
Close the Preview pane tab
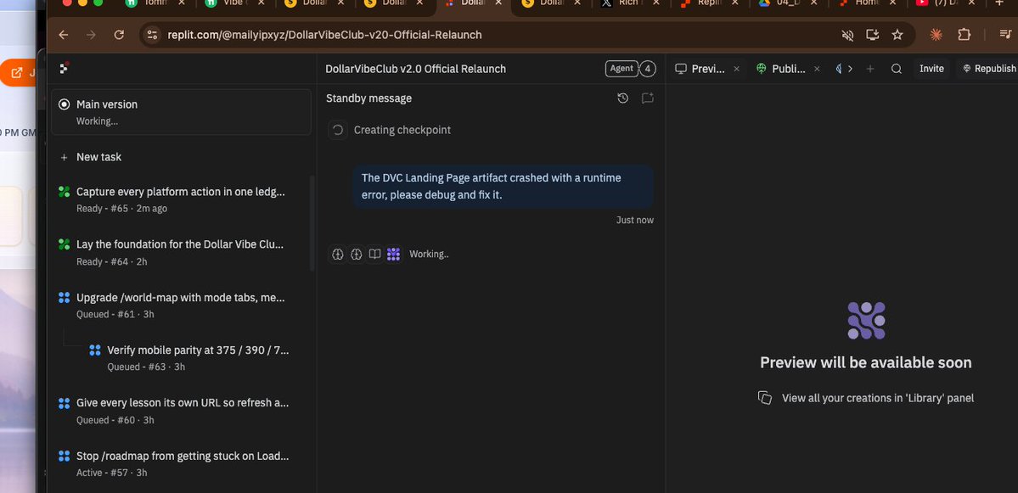736,69
